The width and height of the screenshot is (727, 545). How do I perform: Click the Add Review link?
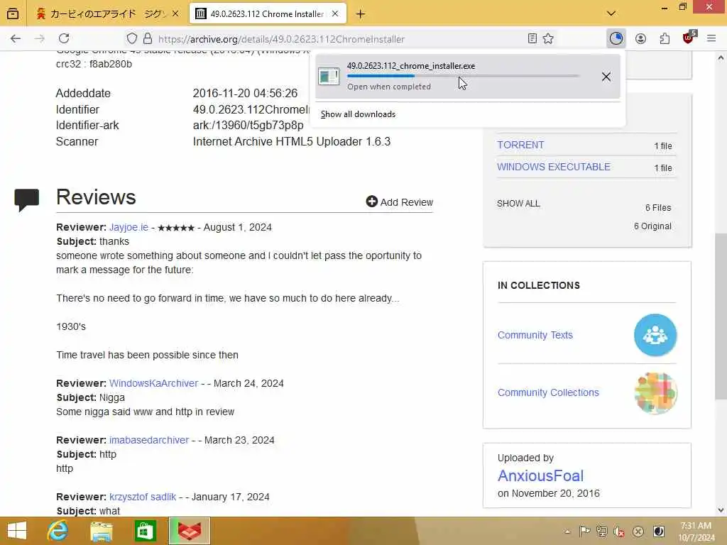(400, 202)
